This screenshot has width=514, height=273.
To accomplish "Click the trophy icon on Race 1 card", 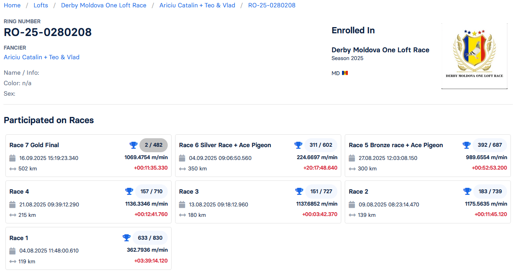I will coord(126,238).
